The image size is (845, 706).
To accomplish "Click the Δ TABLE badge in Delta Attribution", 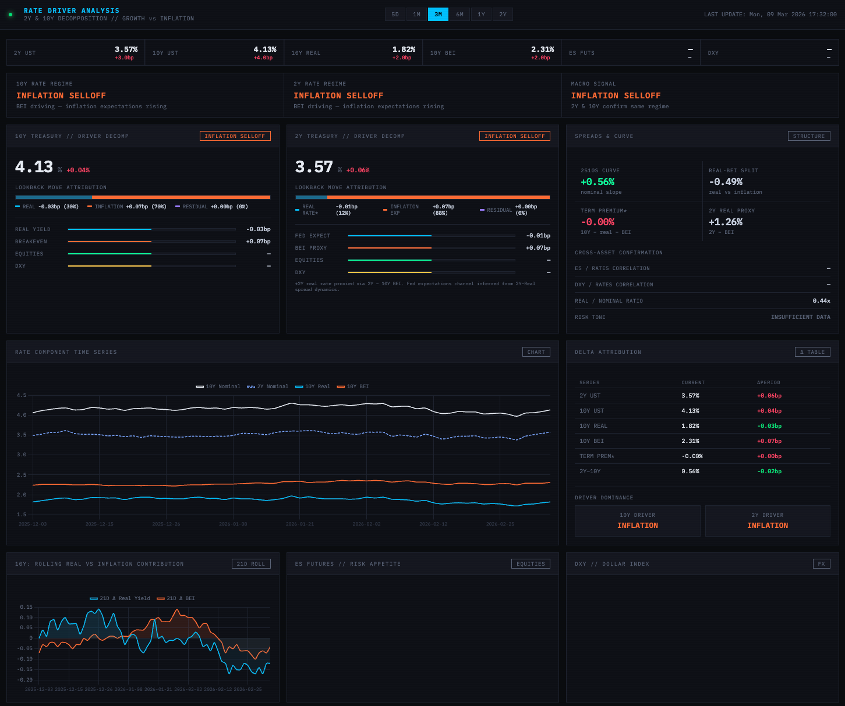I will 812,352.
